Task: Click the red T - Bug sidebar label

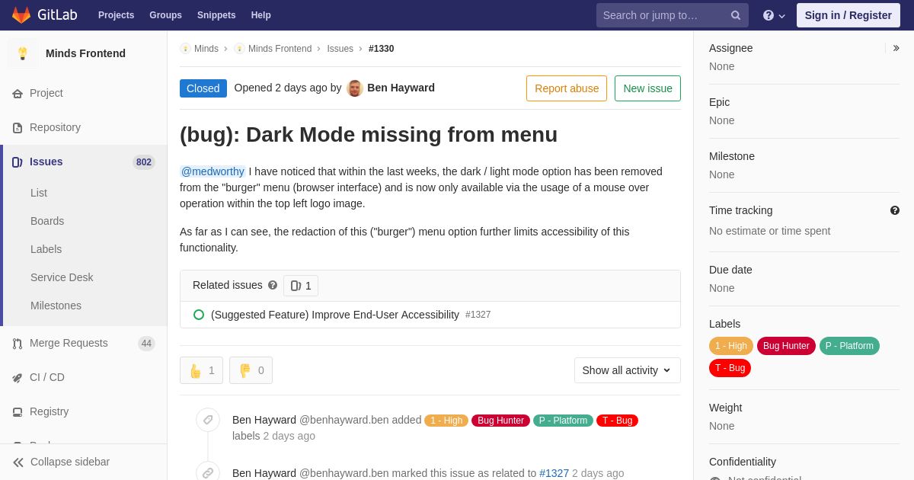Action: 730,368
